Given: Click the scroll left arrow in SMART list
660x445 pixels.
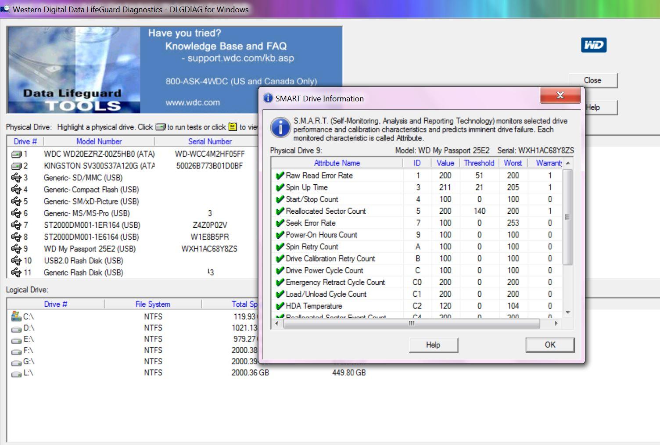Looking at the screenshot, I should (x=276, y=324).
